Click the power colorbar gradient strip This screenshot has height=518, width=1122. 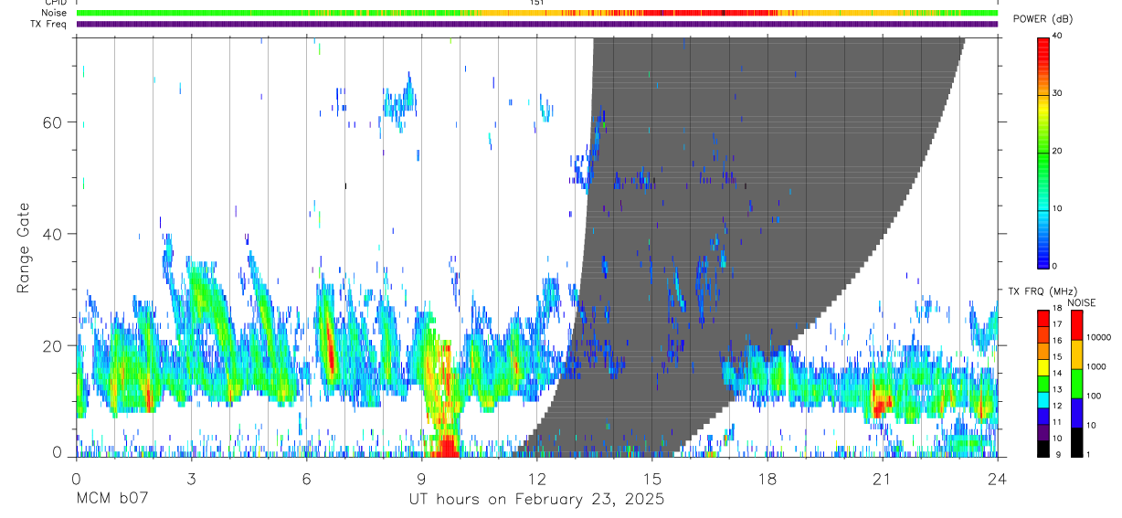pyautogui.click(x=1043, y=152)
